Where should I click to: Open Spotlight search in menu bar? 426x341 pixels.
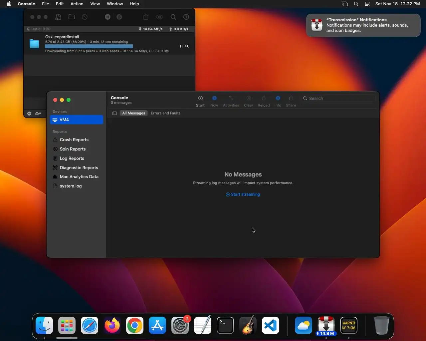(356, 4)
